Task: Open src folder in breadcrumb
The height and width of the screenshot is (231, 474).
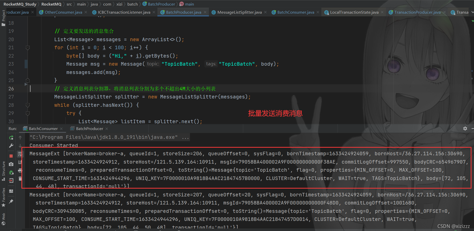Action: point(69,4)
